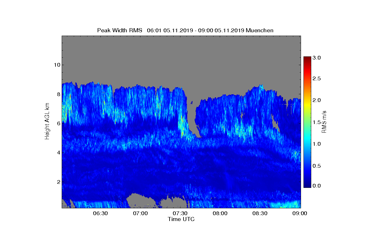372x248 pixels.
Task: Click the height label '8'
Action: coord(58,94)
